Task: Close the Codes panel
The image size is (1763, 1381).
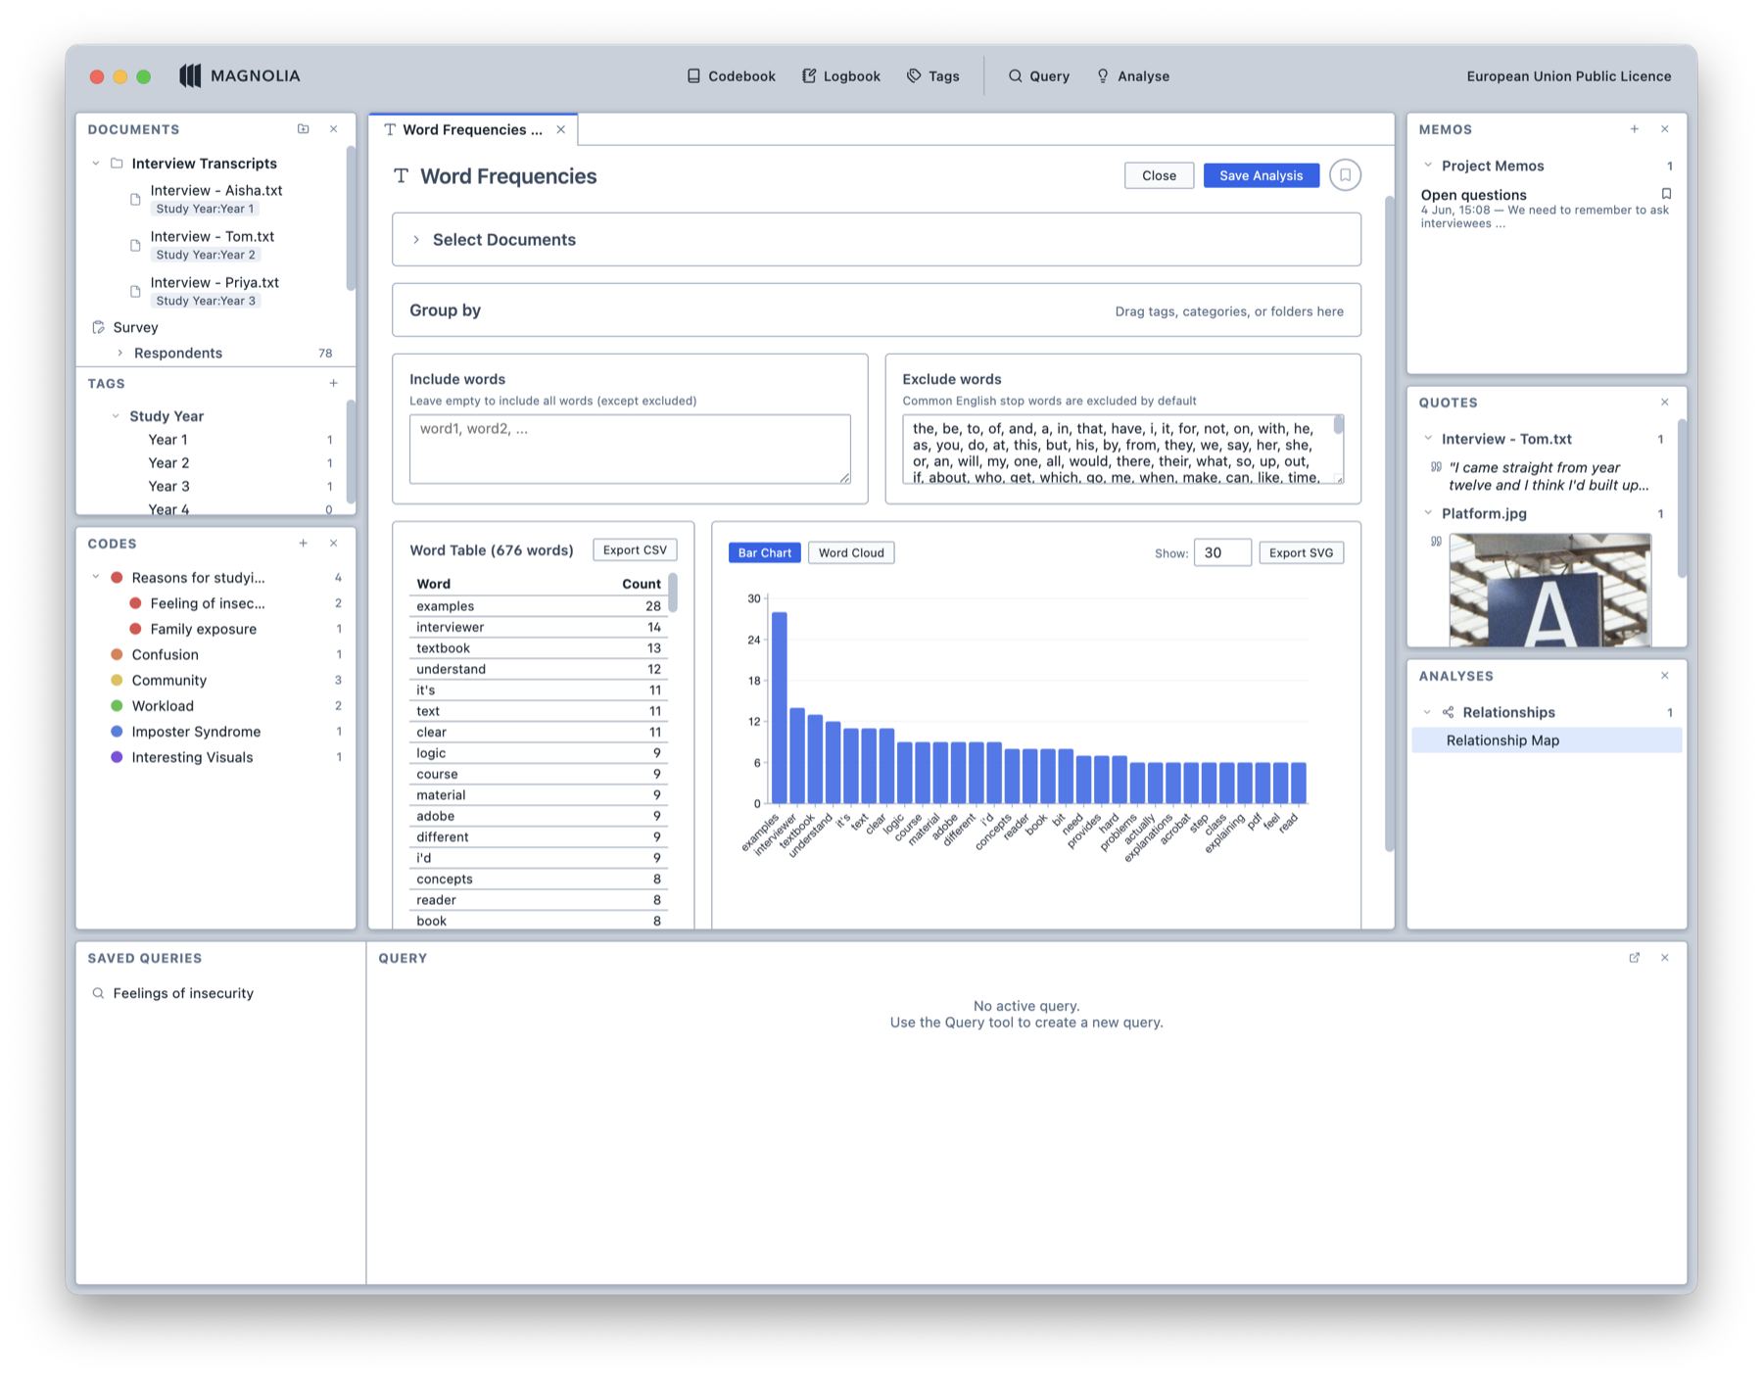Action: pos(333,544)
